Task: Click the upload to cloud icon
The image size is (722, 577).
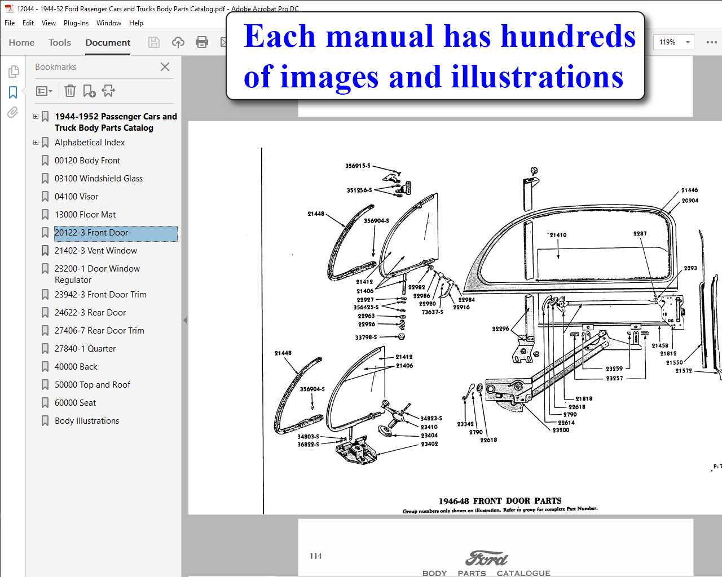Action: [x=178, y=42]
